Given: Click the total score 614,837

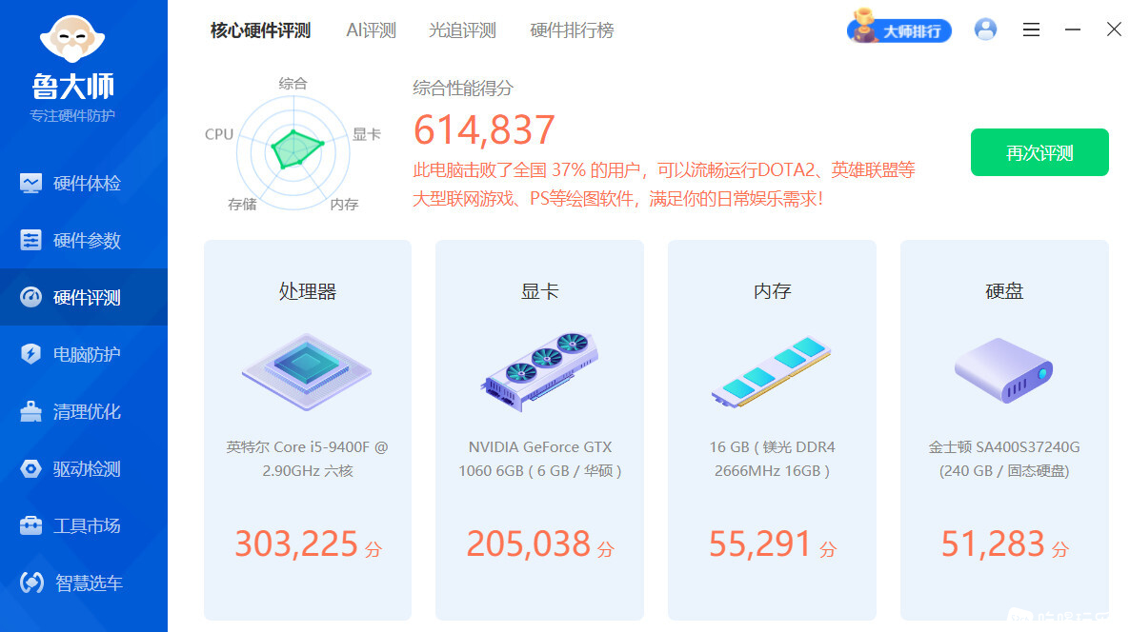Looking at the screenshot, I should click(484, 130).
